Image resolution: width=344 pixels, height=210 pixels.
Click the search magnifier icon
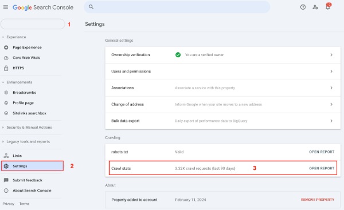(91, 7)
